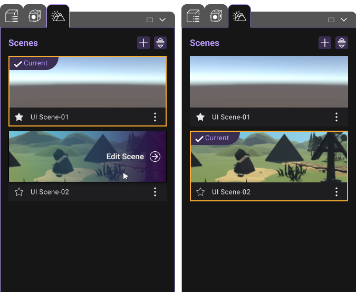Expand left panel chevron dropdown
356x292 pixels.
tap(162, 20)
